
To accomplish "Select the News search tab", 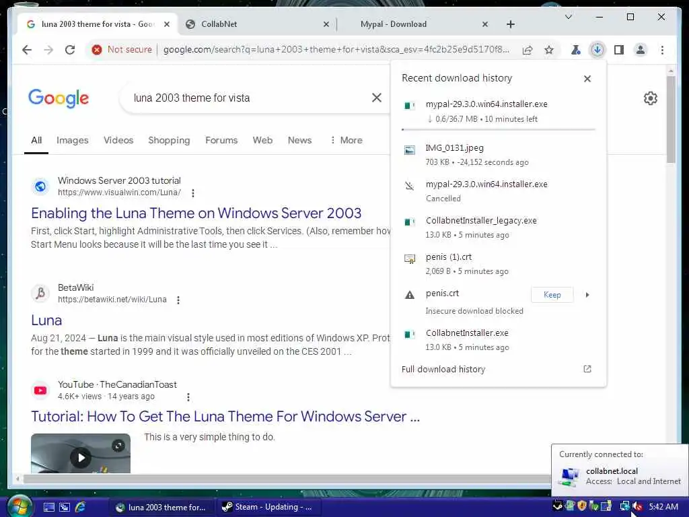I will (x=299, y=140).
